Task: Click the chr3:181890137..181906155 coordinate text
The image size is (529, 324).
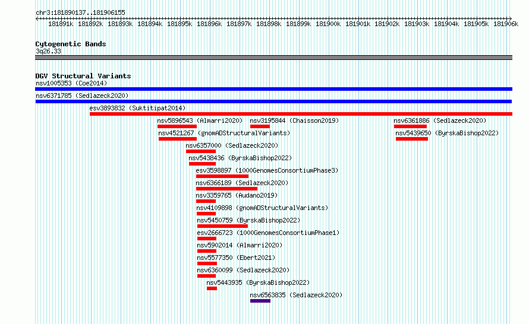Action: [80, 12]
